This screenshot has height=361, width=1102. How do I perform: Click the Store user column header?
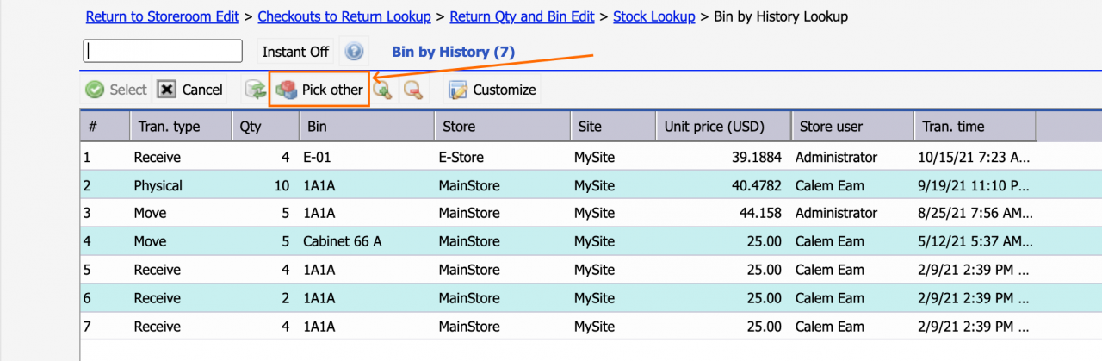pos(852,127)
